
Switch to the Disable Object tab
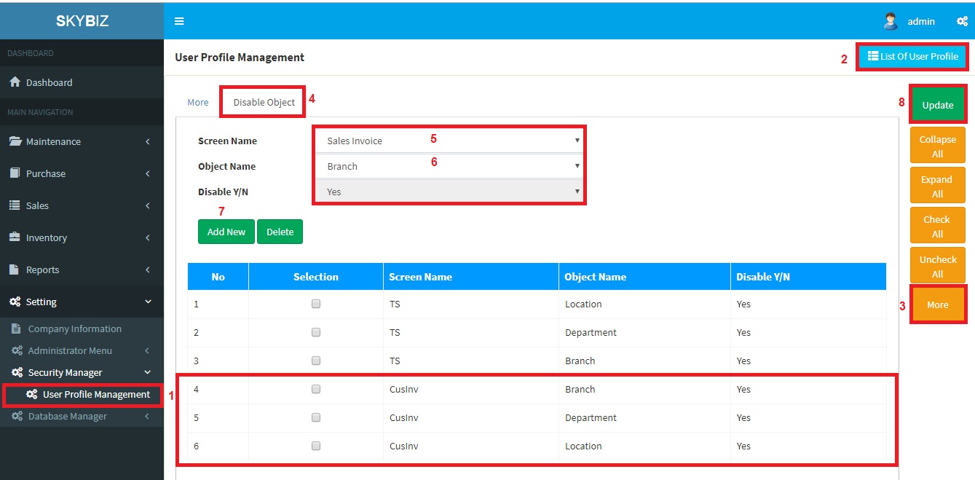(264, 102)
